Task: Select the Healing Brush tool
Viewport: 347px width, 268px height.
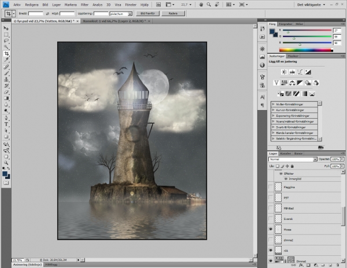Action: click(6, 67)
